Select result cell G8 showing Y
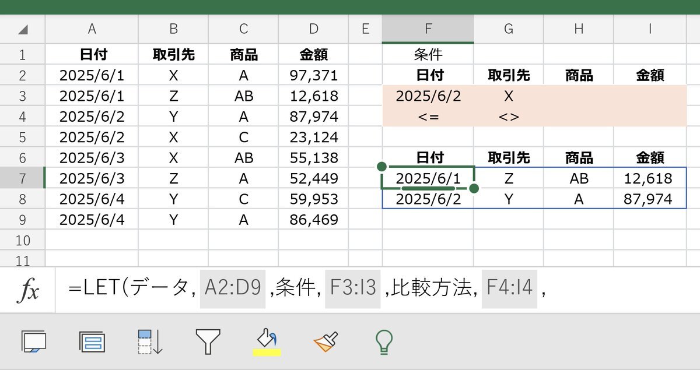The height and width of the screenshot is (370, 700). [509, 199]
